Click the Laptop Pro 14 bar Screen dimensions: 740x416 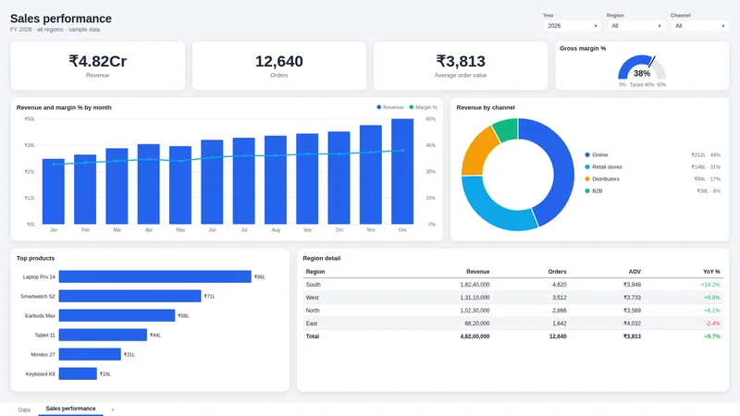coord(154,276)
